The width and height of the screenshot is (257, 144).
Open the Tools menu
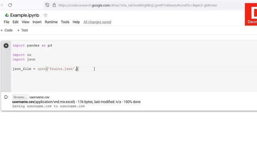click(x=65, y=22)
